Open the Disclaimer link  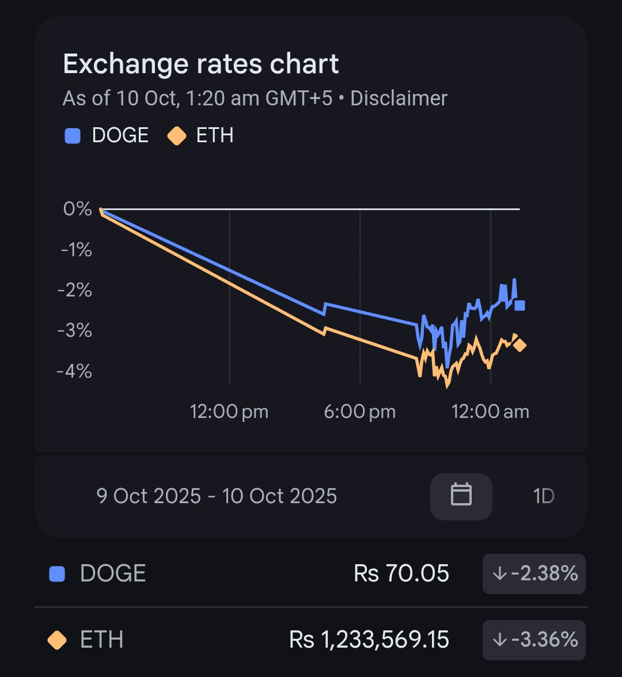399,98
